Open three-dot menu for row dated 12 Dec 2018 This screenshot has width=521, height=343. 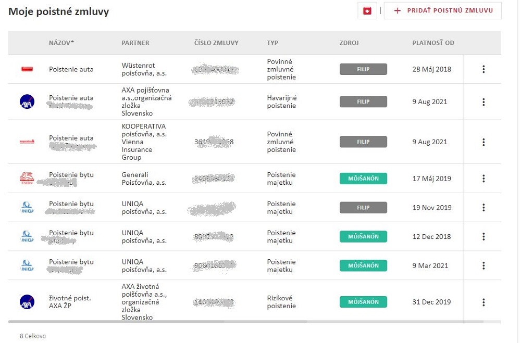(483, 236)
